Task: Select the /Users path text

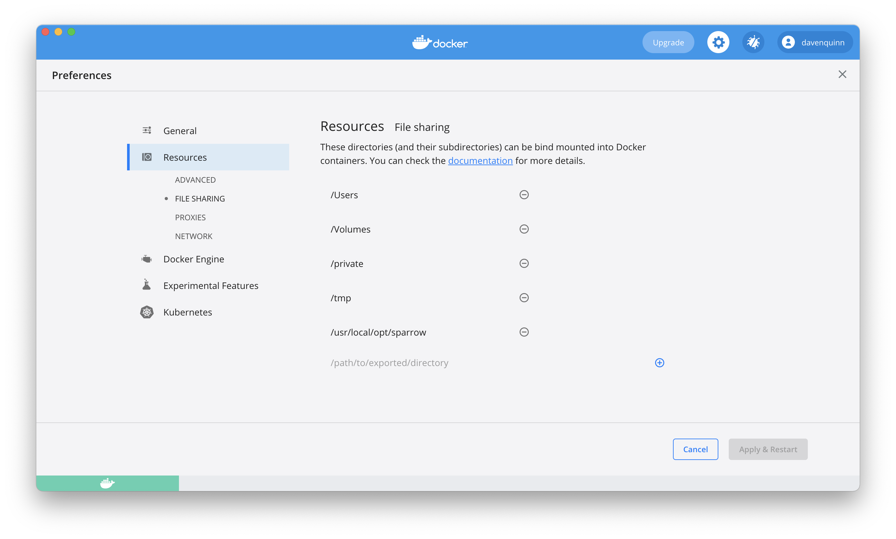Action: click(344, 195)
